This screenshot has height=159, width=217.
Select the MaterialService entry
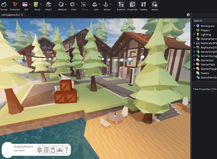(209, 39)
